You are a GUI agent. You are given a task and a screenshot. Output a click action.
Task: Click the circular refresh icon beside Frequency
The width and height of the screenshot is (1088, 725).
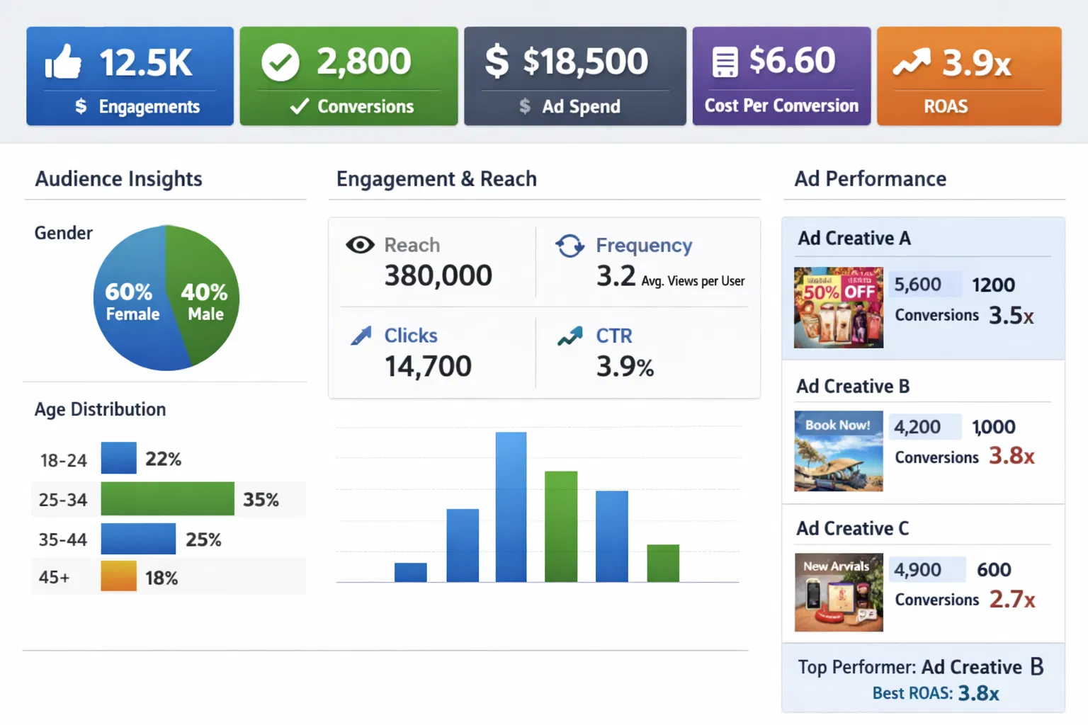click(x=569, y=246)
